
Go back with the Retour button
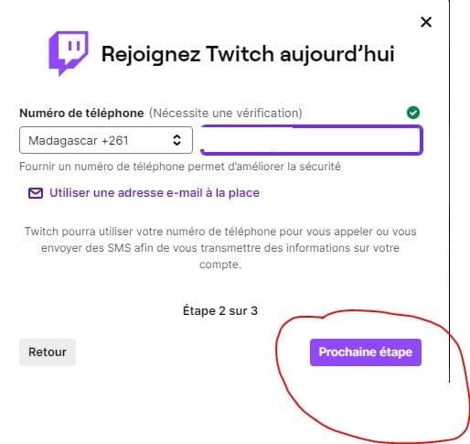[x=48, y=352]
